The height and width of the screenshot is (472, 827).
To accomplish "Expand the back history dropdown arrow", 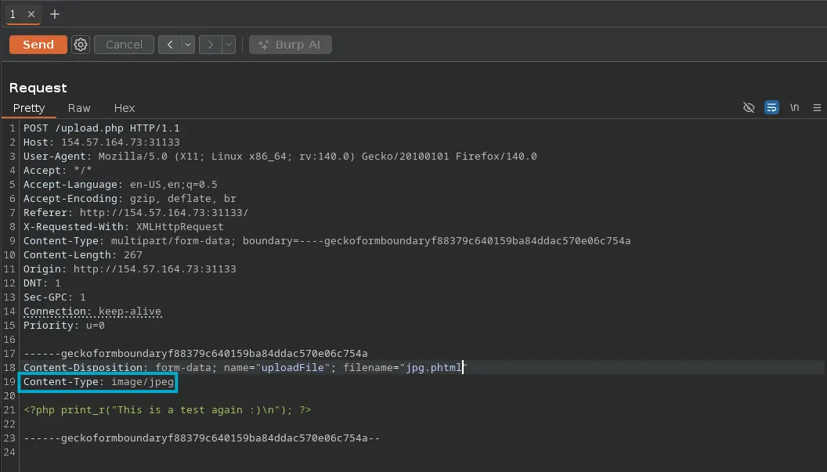I will click(x=188, y=45).
